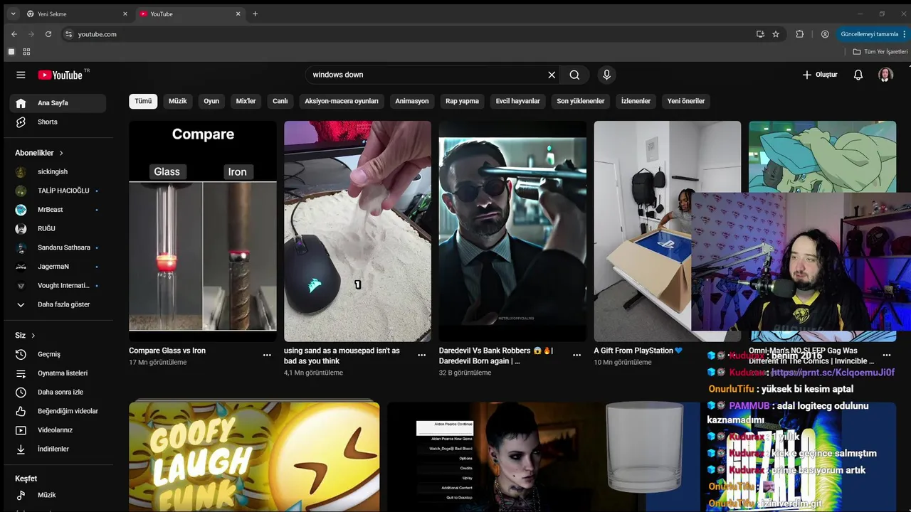Click the magnifier search button
Image resolution: width=911 pixels, height=512 pixels.
pyautogui.click(x=574, y=75)
